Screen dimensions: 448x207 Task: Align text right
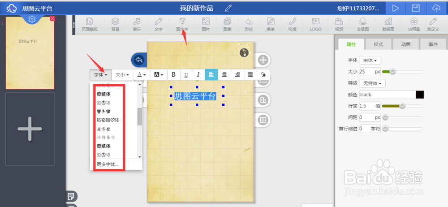point(237,75)
